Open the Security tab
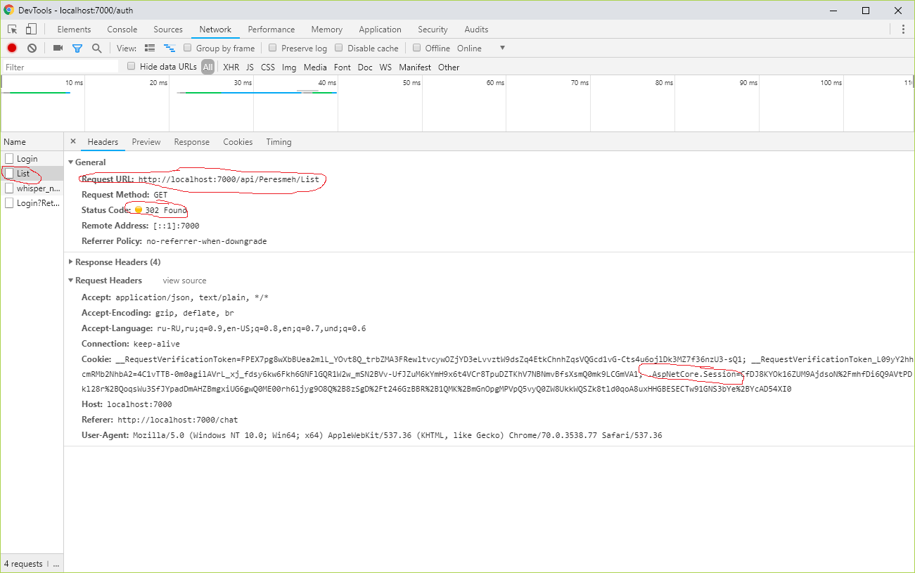 pyautogui.click(x=433, y=30)
